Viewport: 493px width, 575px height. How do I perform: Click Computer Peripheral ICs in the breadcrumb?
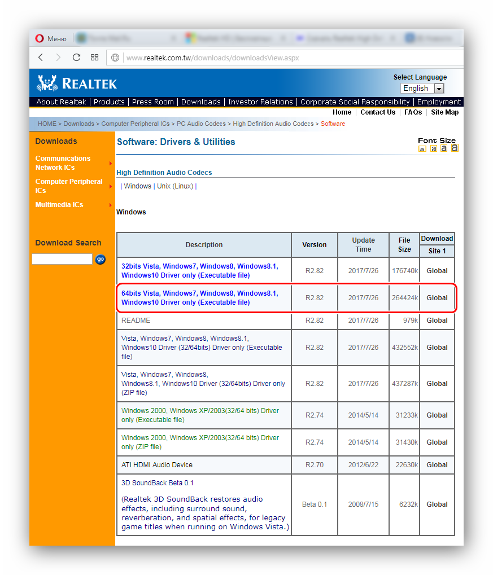click(136, 124)
